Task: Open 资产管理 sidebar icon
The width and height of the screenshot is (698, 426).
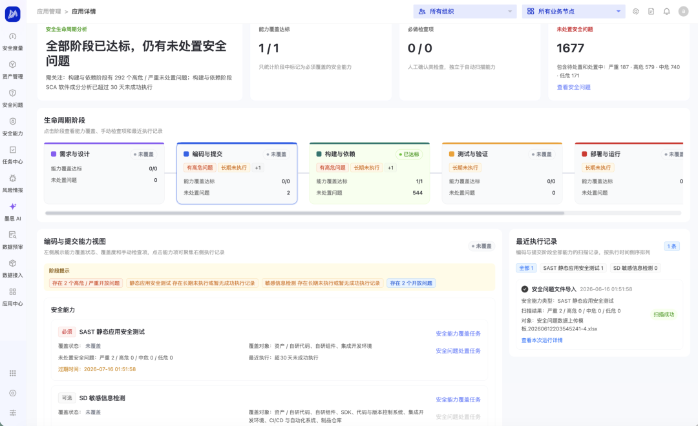Action: pyautogui.click(x=12, y=69)
